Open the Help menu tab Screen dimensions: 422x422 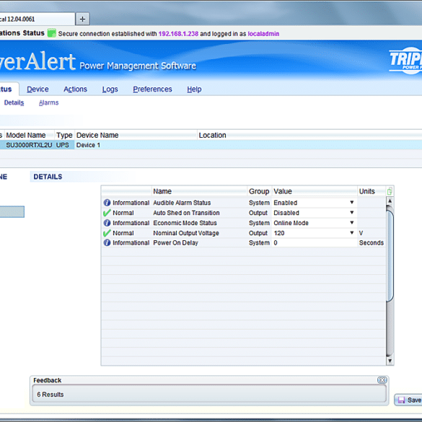point(194,89)
